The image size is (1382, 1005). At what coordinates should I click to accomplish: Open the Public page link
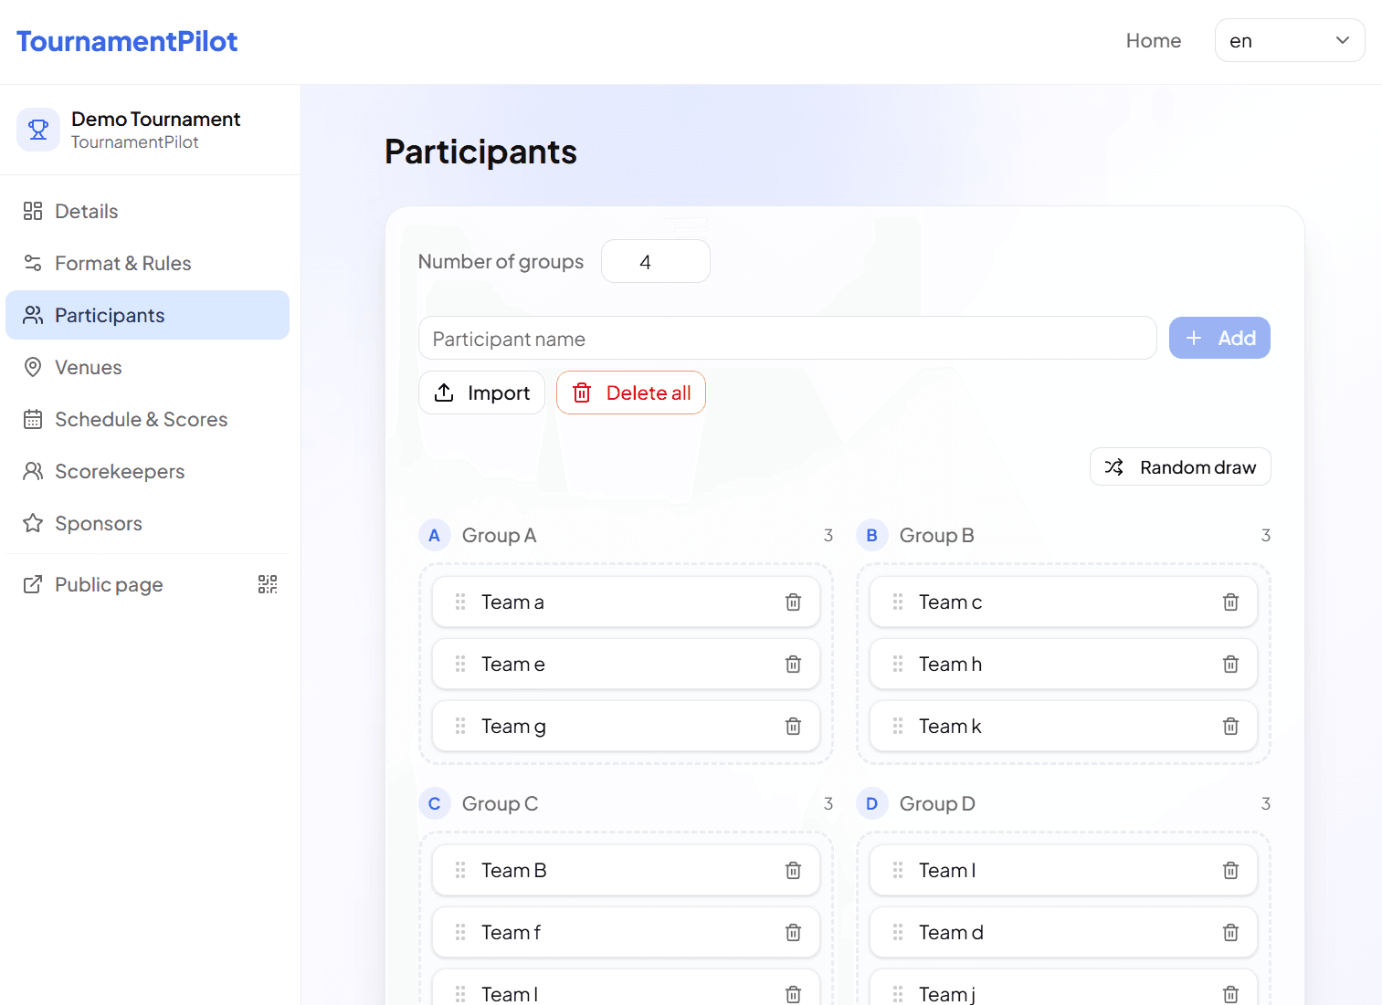tap(109, 584)
